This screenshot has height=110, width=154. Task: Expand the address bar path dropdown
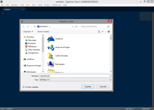click(x=73, y=27)
